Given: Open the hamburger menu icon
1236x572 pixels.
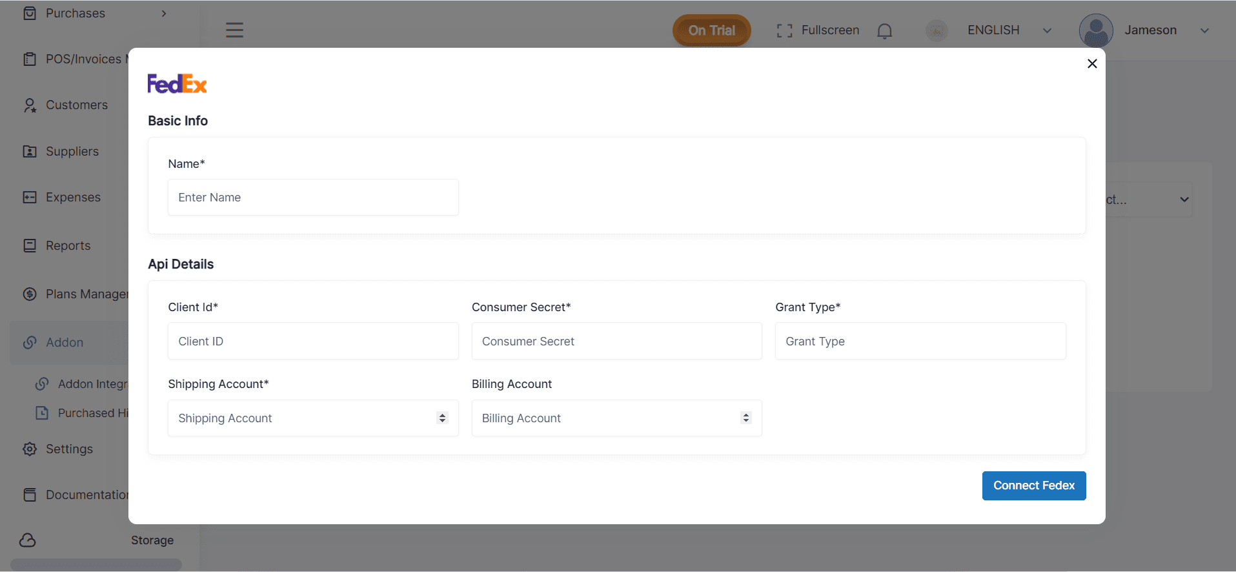Looking at the screenshot, I should click(x=234, y=30).
